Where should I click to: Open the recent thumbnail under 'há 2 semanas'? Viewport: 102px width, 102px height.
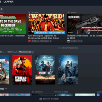pyautogui.click(x=42, y=95)
